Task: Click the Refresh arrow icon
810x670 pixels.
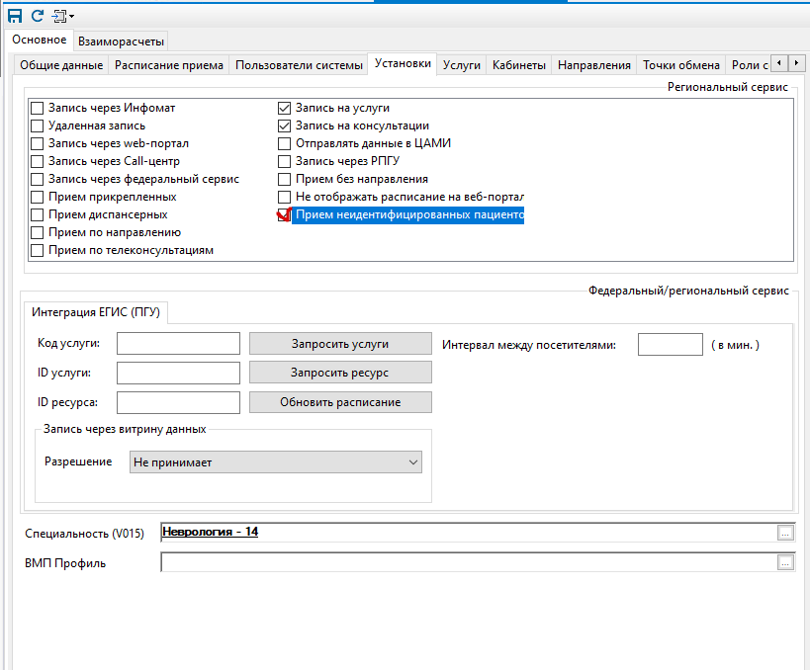Action: point(38,16)
